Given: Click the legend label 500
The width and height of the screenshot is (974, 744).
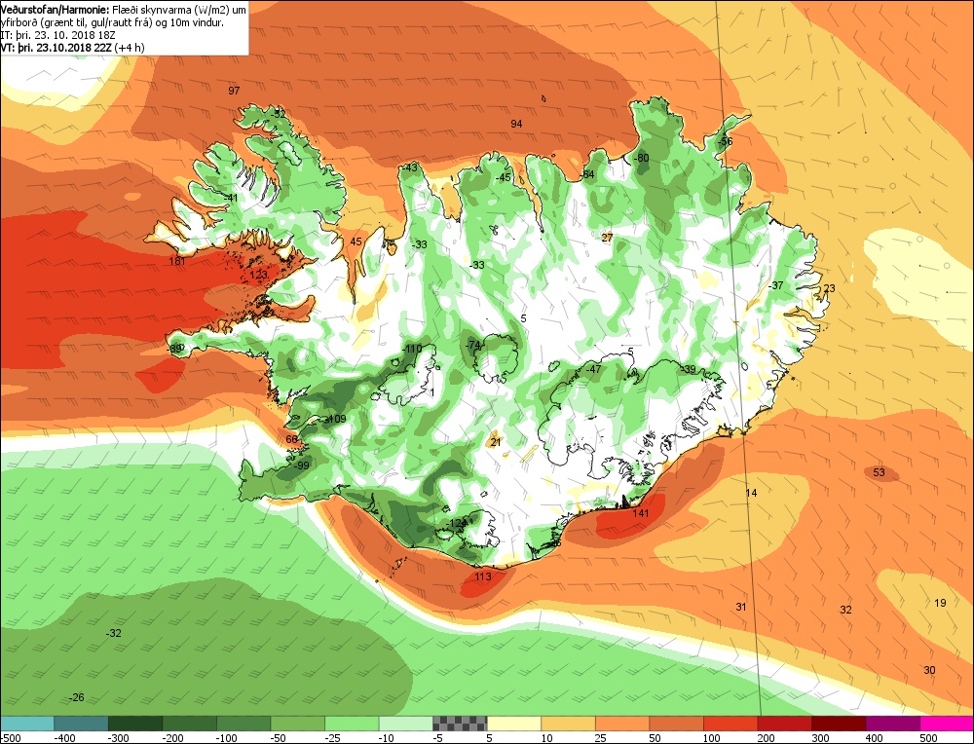Looking at the screenshot, I should point(928,738).
